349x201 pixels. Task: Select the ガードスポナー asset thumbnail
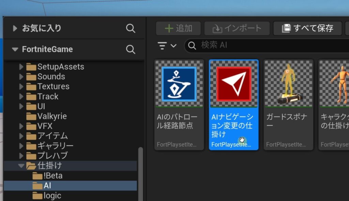point(288,84)
